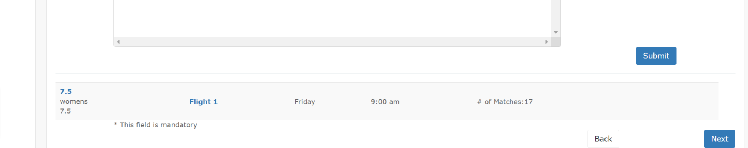
Task: Go to the Next step
Action: click(719, 139)
